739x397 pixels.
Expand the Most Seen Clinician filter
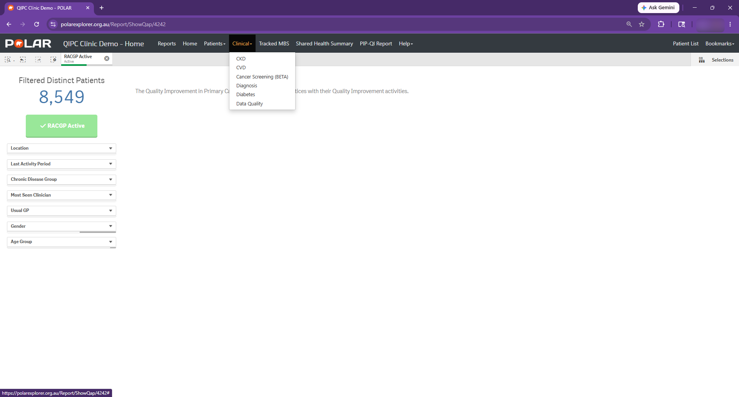pos(62,195)
